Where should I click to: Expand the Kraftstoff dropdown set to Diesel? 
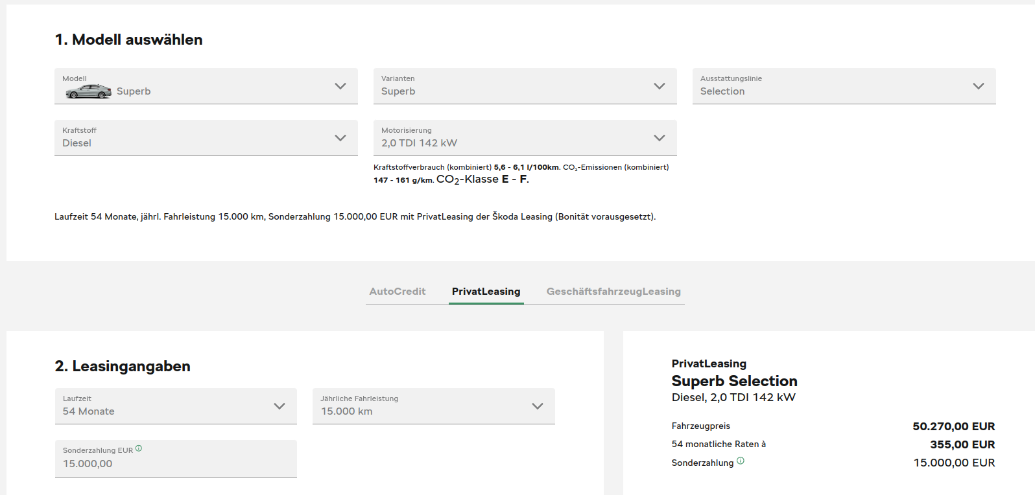pyautogui.click(x=206, y=138)
